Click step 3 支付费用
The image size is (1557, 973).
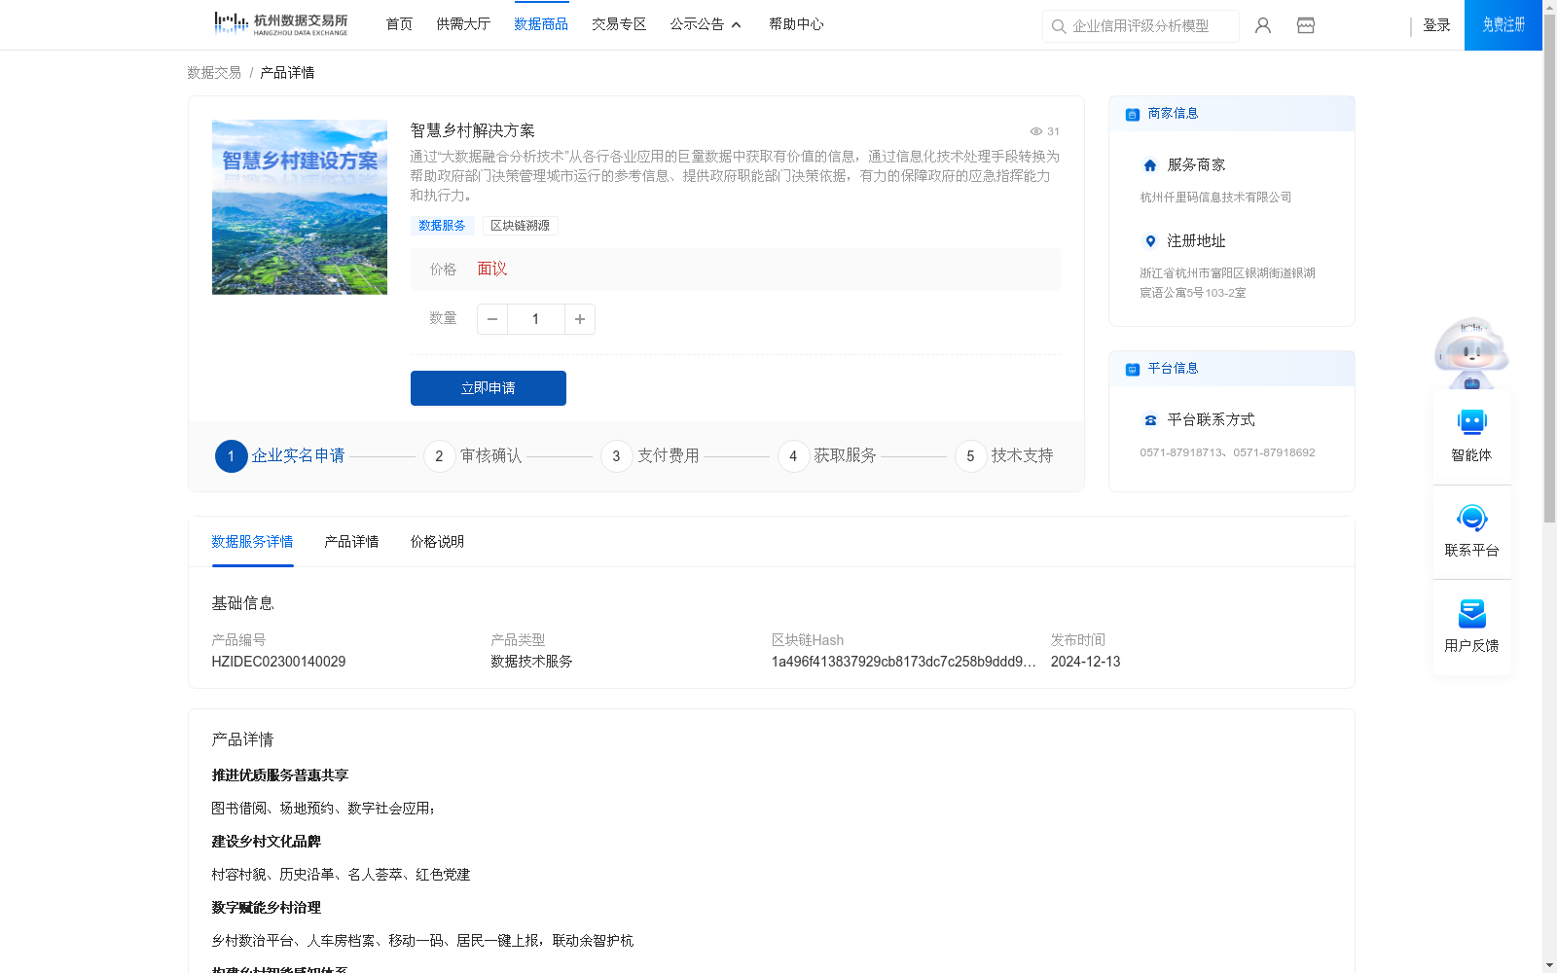click(650, 456)
